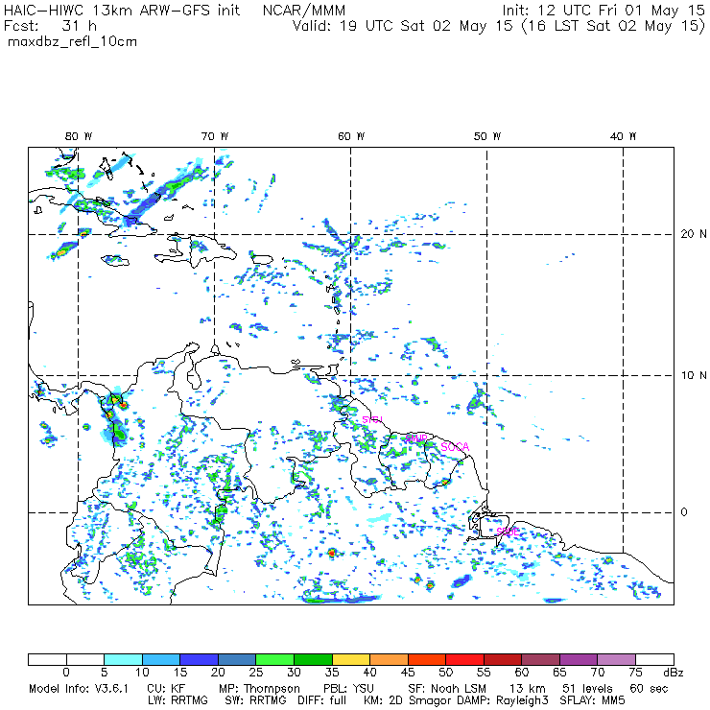
Task: Click the maxdbz_refl_10cm field name
Action: [73, 42]
